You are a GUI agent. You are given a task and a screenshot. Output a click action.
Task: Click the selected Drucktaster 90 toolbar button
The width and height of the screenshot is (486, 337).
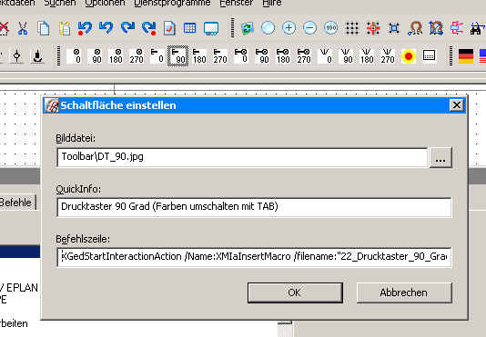[x=177, y=56]
